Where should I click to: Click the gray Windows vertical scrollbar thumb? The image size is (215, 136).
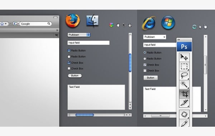[x=205, y=65]
